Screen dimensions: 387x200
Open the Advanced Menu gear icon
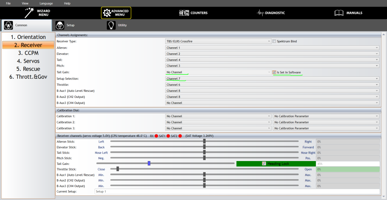(107, 13)
